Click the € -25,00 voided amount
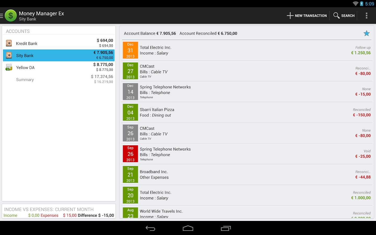Viewport: 376px width, 235px height. 363,156
